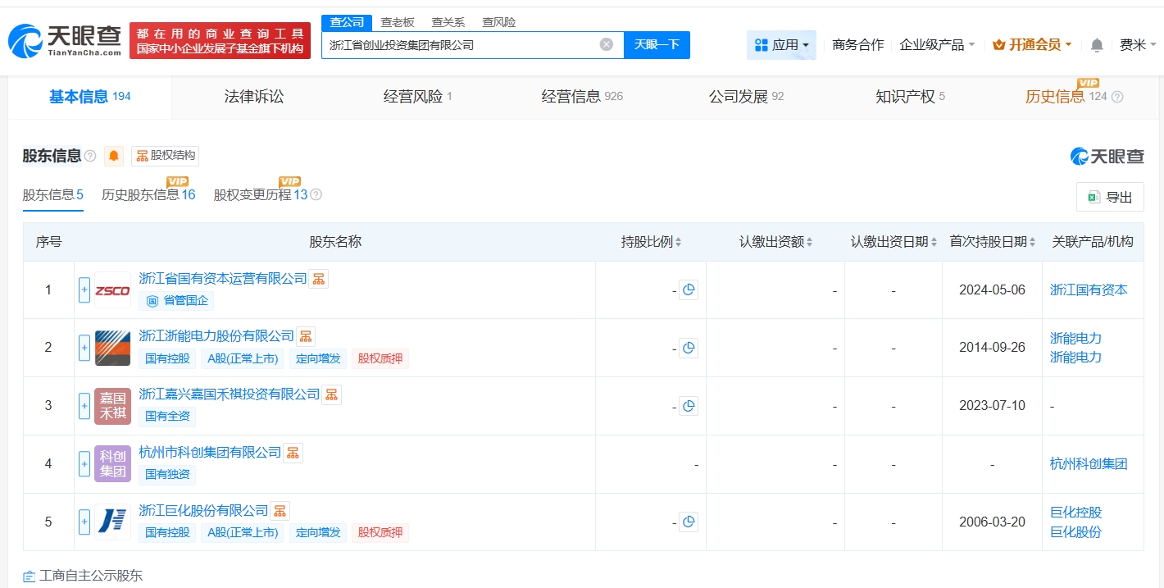Expand shareholder row 3 plus toggle
Viewport: 1164px width, 588px height.
click(x=84, y=406)
